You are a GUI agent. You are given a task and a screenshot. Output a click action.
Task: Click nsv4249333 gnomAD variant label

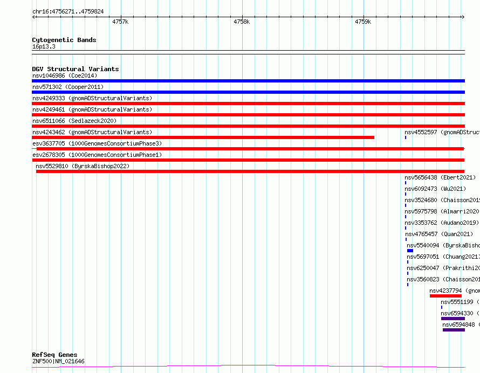(92, 98)
